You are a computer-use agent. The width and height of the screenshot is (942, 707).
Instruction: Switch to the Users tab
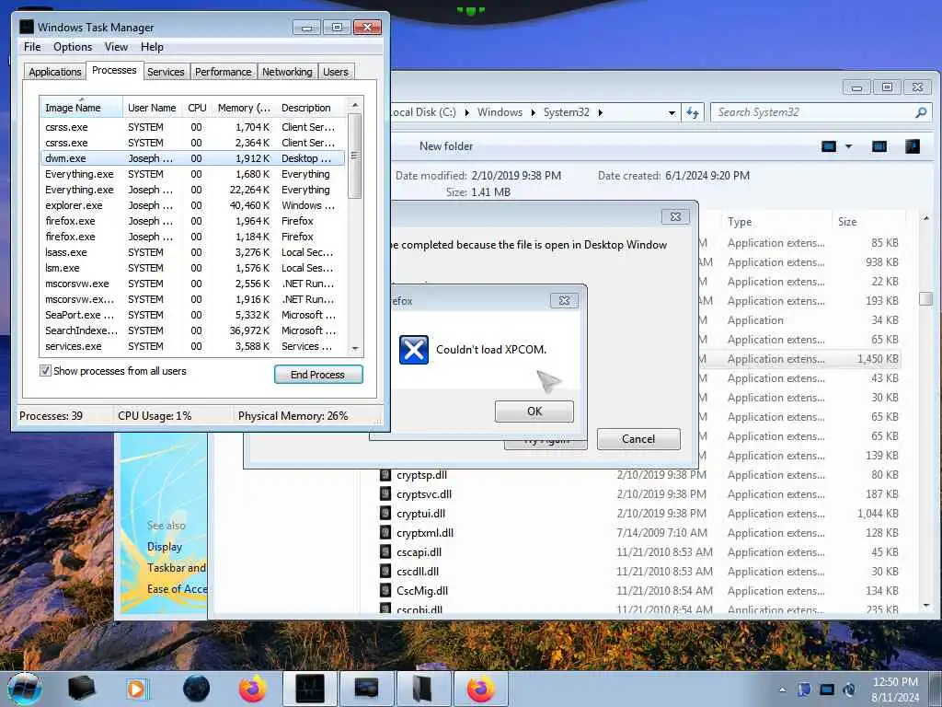(335, 72)
